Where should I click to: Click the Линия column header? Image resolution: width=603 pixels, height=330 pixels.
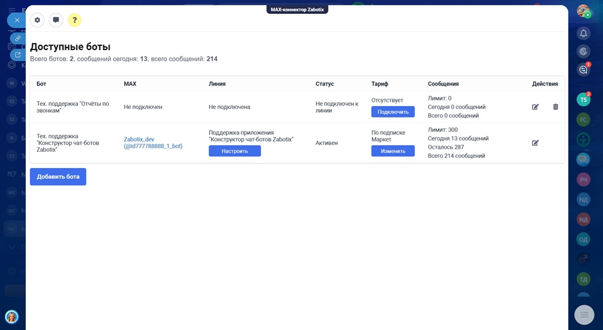(x=217, y=84)
